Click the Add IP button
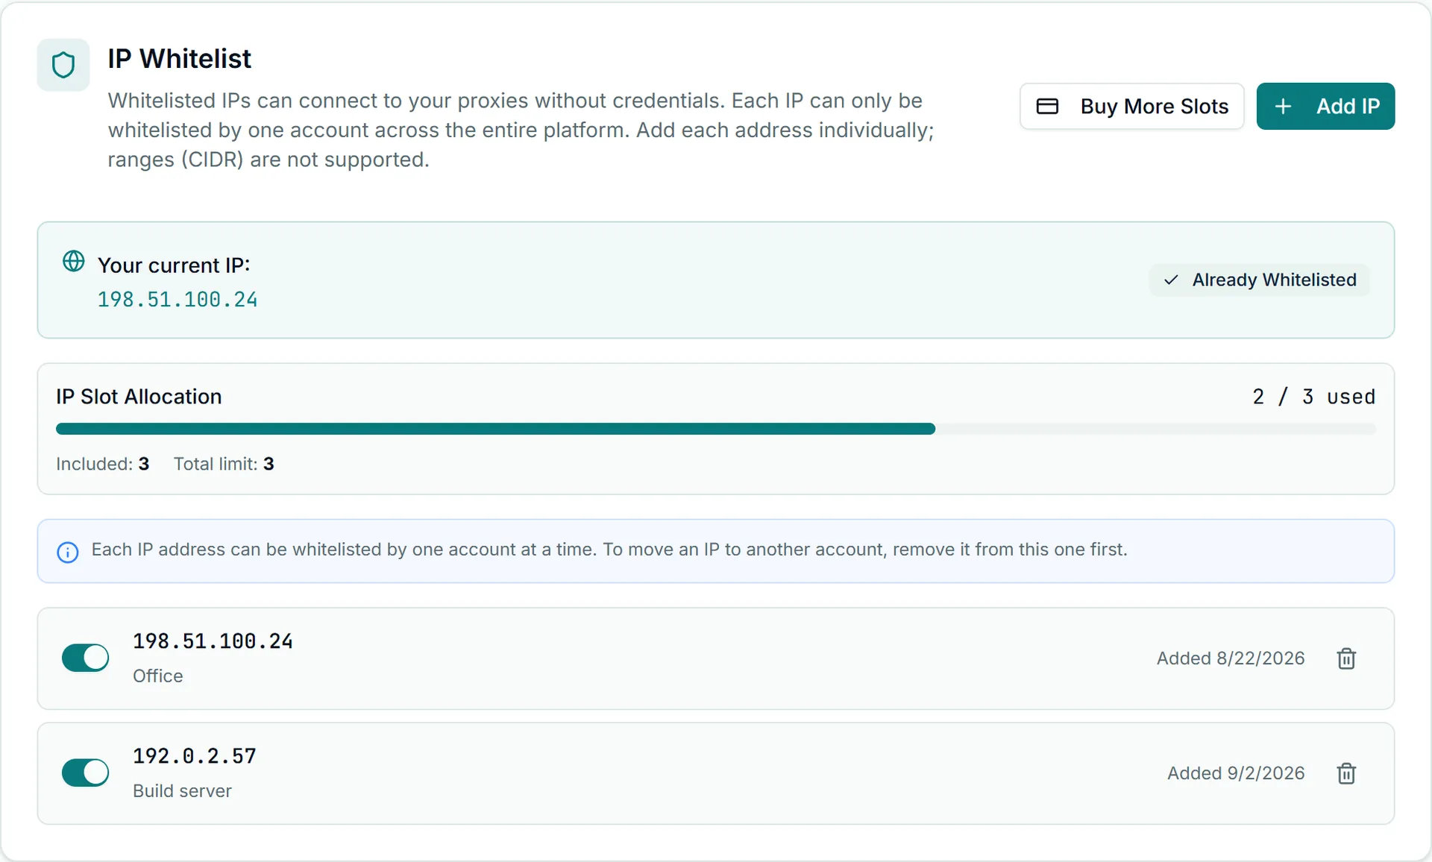Viewport: 1432px width, 862px height. (x=1325, y=107)
